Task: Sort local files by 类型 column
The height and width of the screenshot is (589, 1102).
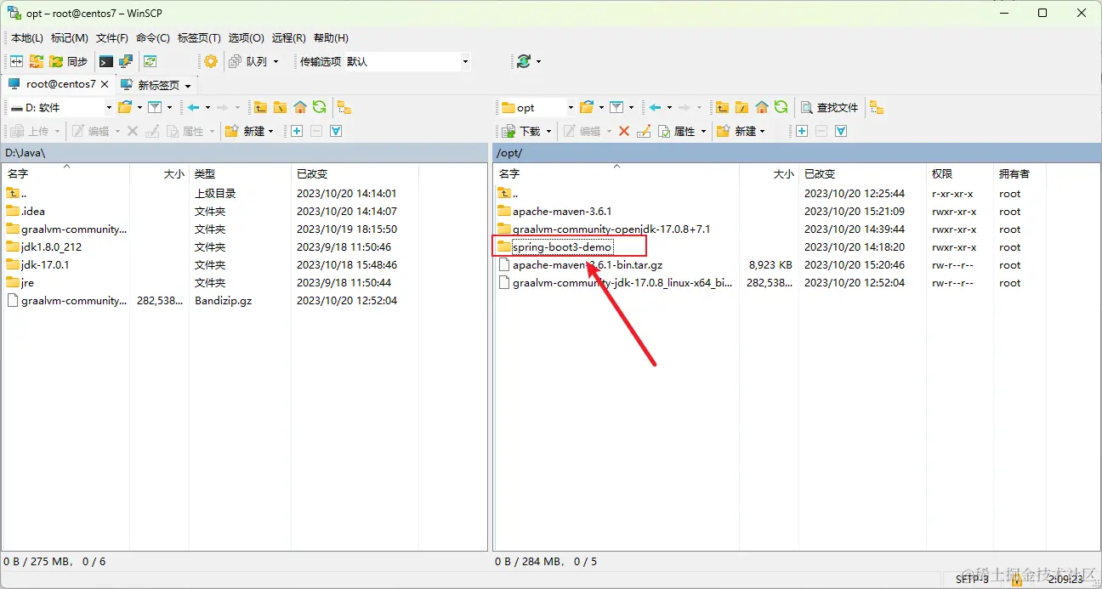Action: pyautogui.click(x=239, y=173)
